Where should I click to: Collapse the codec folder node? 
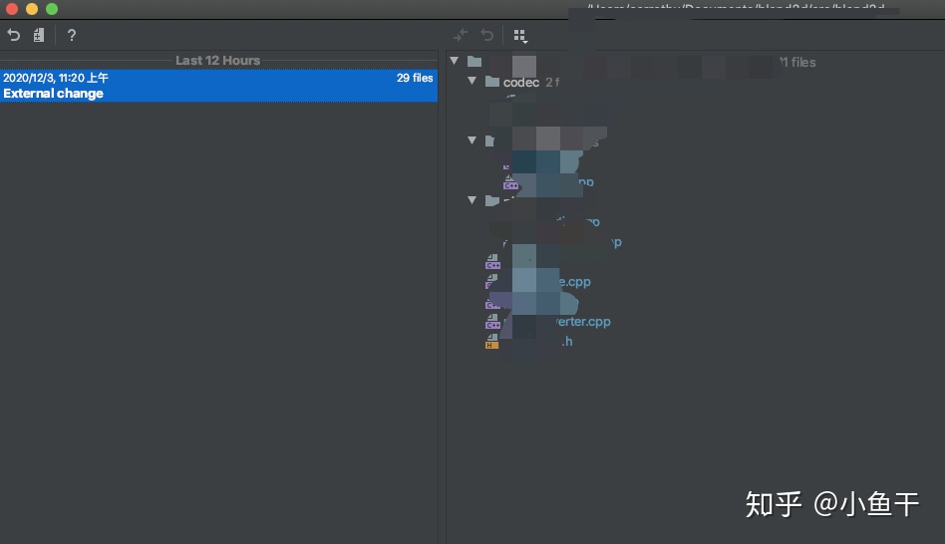472,81
